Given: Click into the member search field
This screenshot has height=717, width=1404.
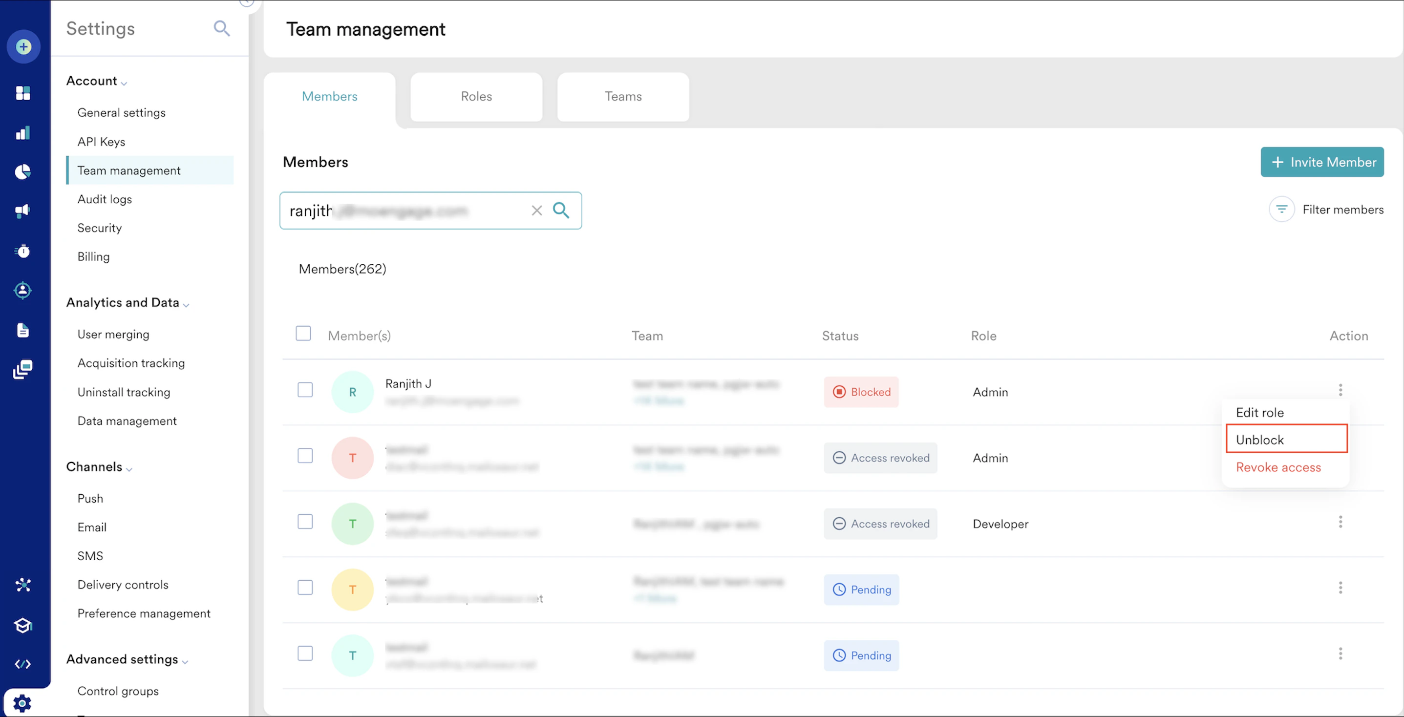Looking at the screenshot, I should tap(404, 211).
